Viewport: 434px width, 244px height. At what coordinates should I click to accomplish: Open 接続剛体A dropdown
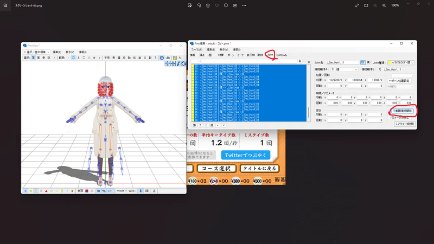pos(344,69)
